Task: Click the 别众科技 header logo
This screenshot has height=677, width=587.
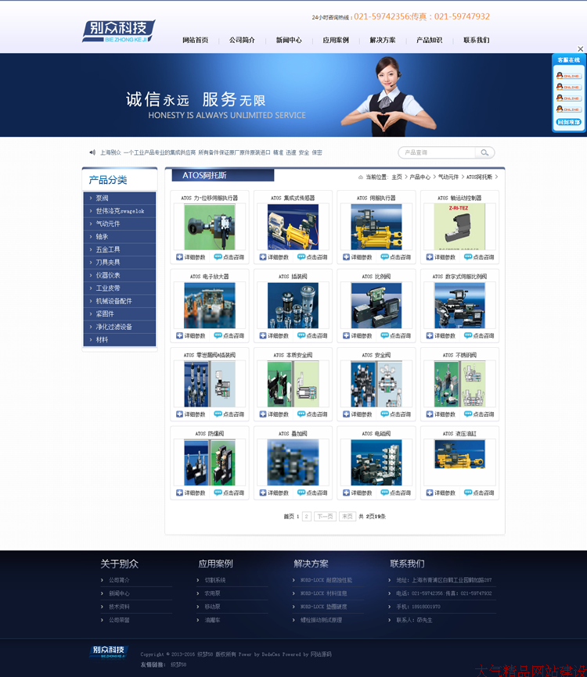Action: pyautogui.click(x=119, y=31)
